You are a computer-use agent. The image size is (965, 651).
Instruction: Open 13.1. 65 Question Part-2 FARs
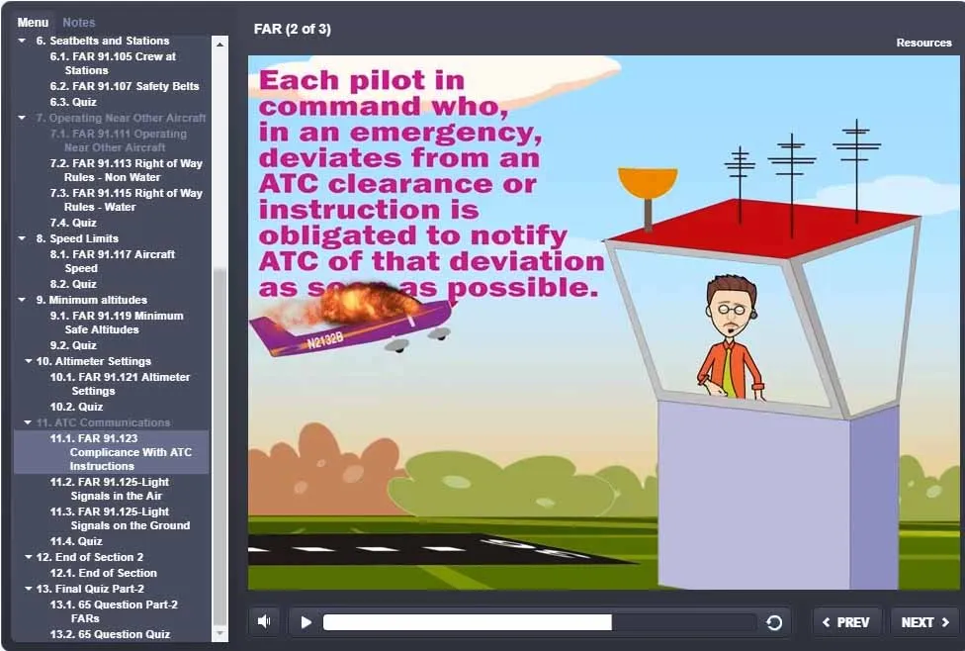tap(114, 611)
